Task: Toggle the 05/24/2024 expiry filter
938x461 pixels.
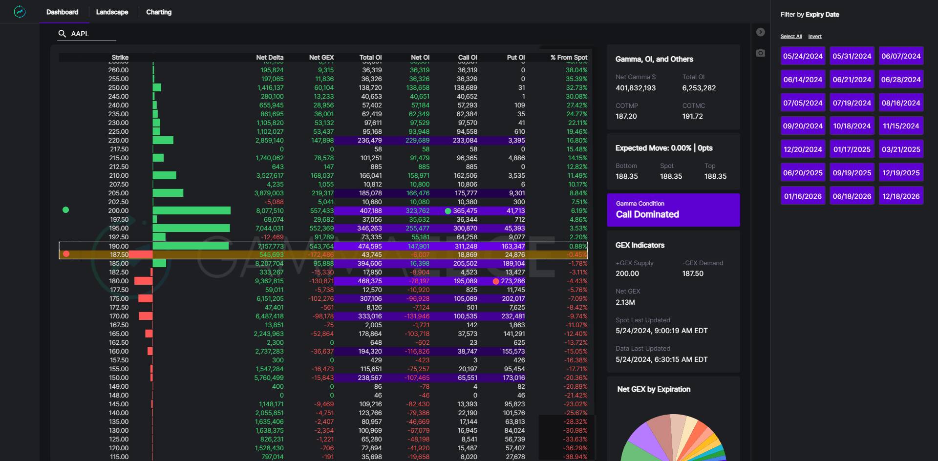Action: pos(803,56)
